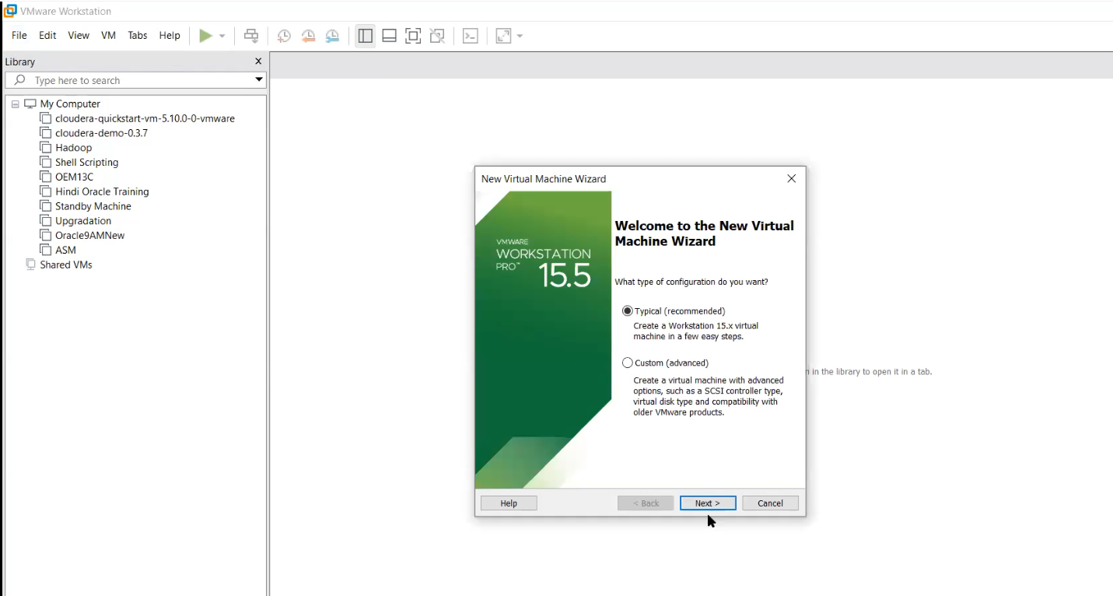Select the Hadoop virtual machine

[73, 148]
